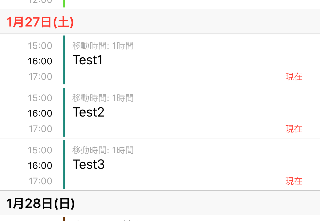320x221 pixels.
Task: Click Test1's 移動時間: 1時間 label
Action: tap(103, 46)
